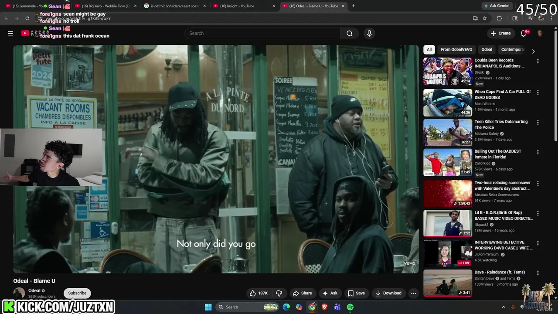Open Bailing Out The BADDEST inmate thumbnail
The height and width of the screenshot is (314, 558).
[x=448, y=163]
